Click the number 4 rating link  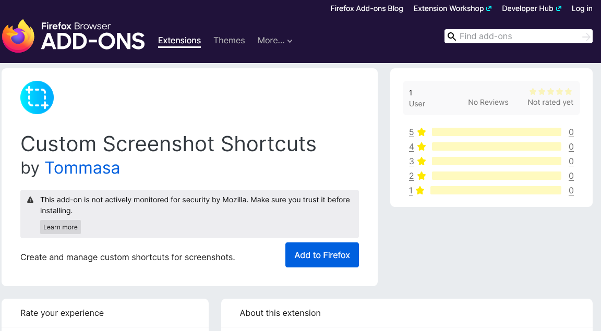(411, 146)
